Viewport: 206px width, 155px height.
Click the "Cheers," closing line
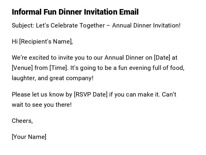[x=22, y=121]
